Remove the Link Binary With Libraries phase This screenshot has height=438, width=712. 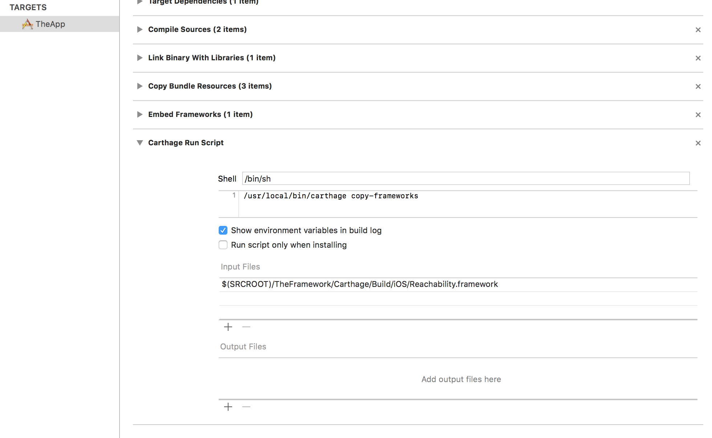698,58
